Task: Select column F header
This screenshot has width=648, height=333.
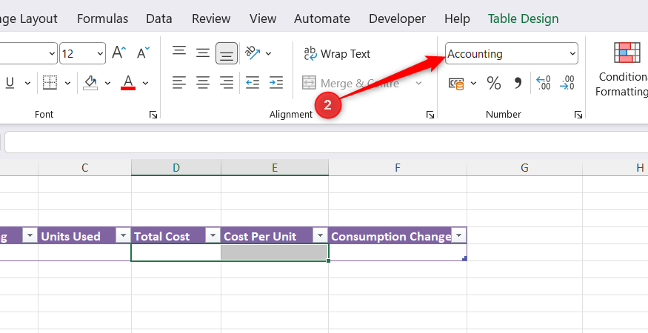Action: click(x=398, y=168)
